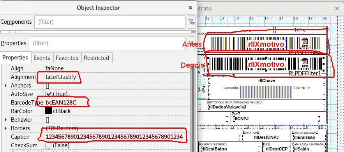Expand the Anchors property
The height and width of the screenshot is (152, 344).
6,86
